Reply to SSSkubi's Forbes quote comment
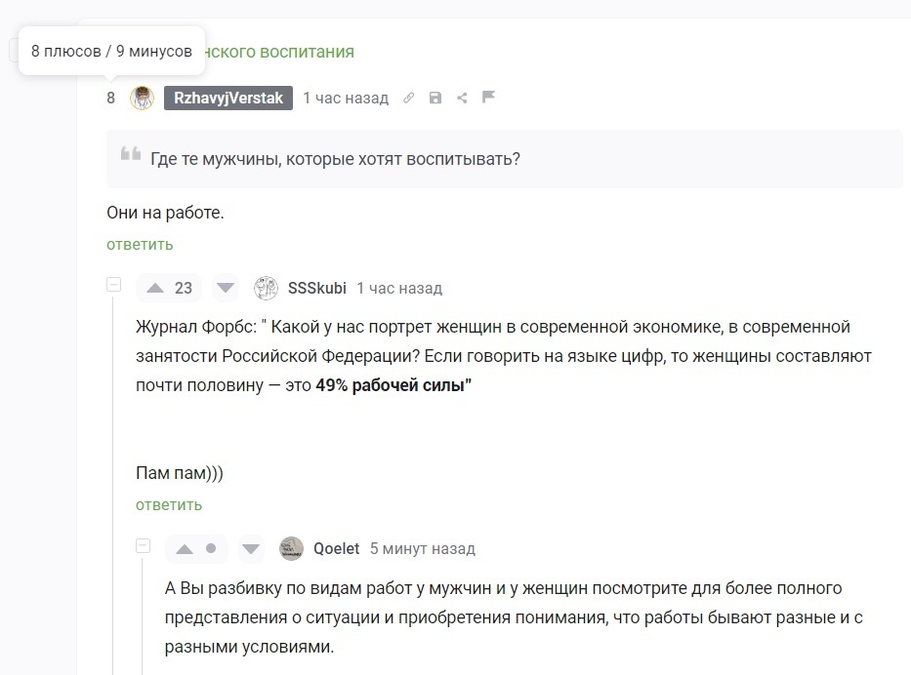Screen dimensions: 911x675 (x=169, y=505)
